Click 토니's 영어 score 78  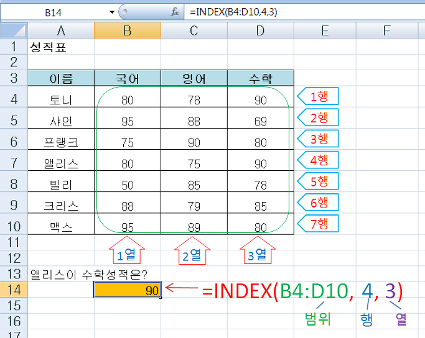click(x=194, y=96)
